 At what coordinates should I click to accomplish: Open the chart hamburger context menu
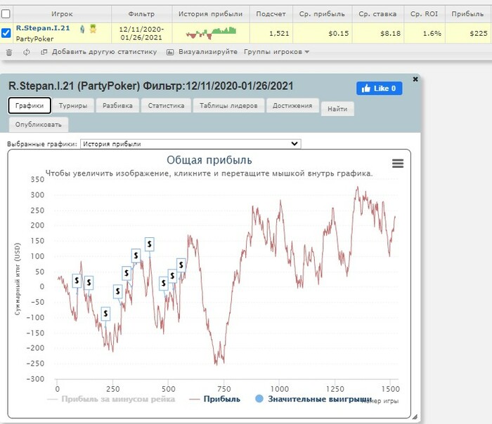click(398, 164)
